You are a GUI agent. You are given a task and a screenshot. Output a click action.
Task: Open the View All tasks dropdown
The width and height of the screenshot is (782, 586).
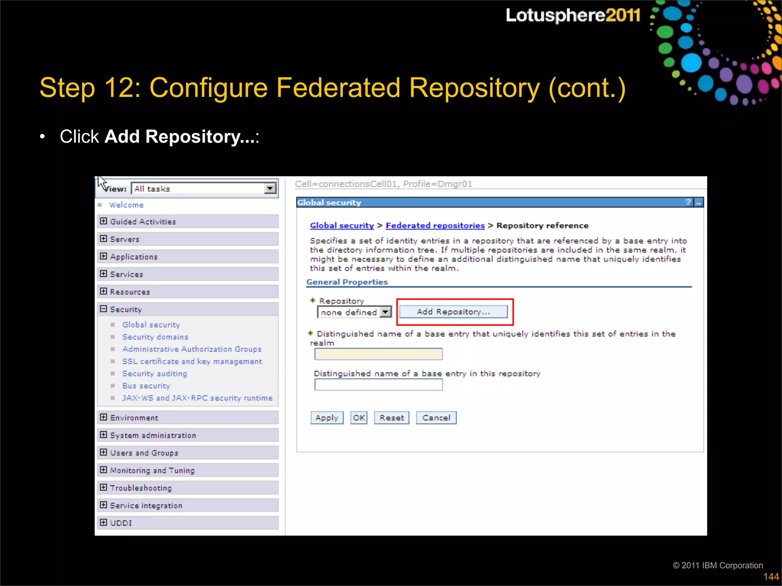click(x=204, y=188)
